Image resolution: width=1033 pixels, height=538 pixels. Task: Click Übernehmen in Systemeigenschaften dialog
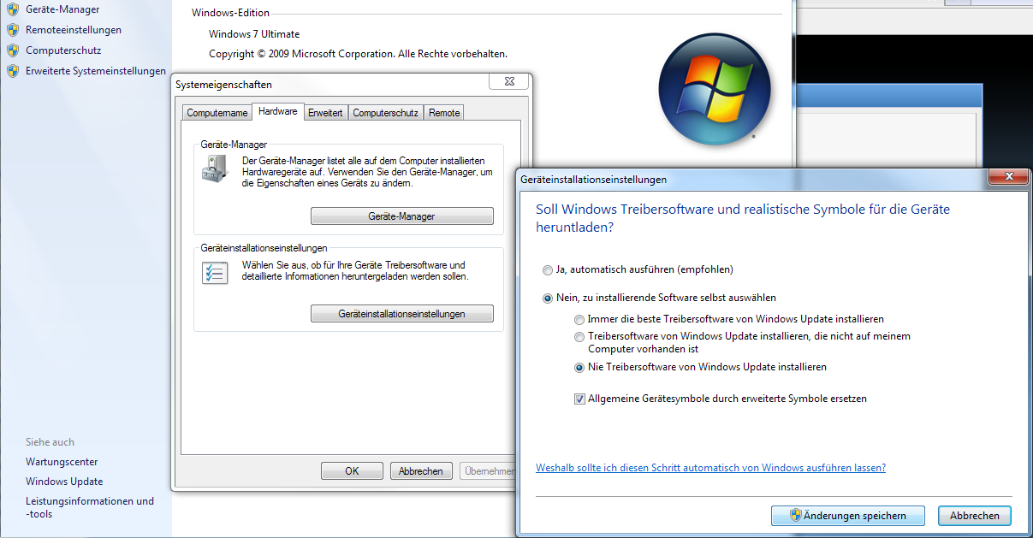[x=489, y=471]
